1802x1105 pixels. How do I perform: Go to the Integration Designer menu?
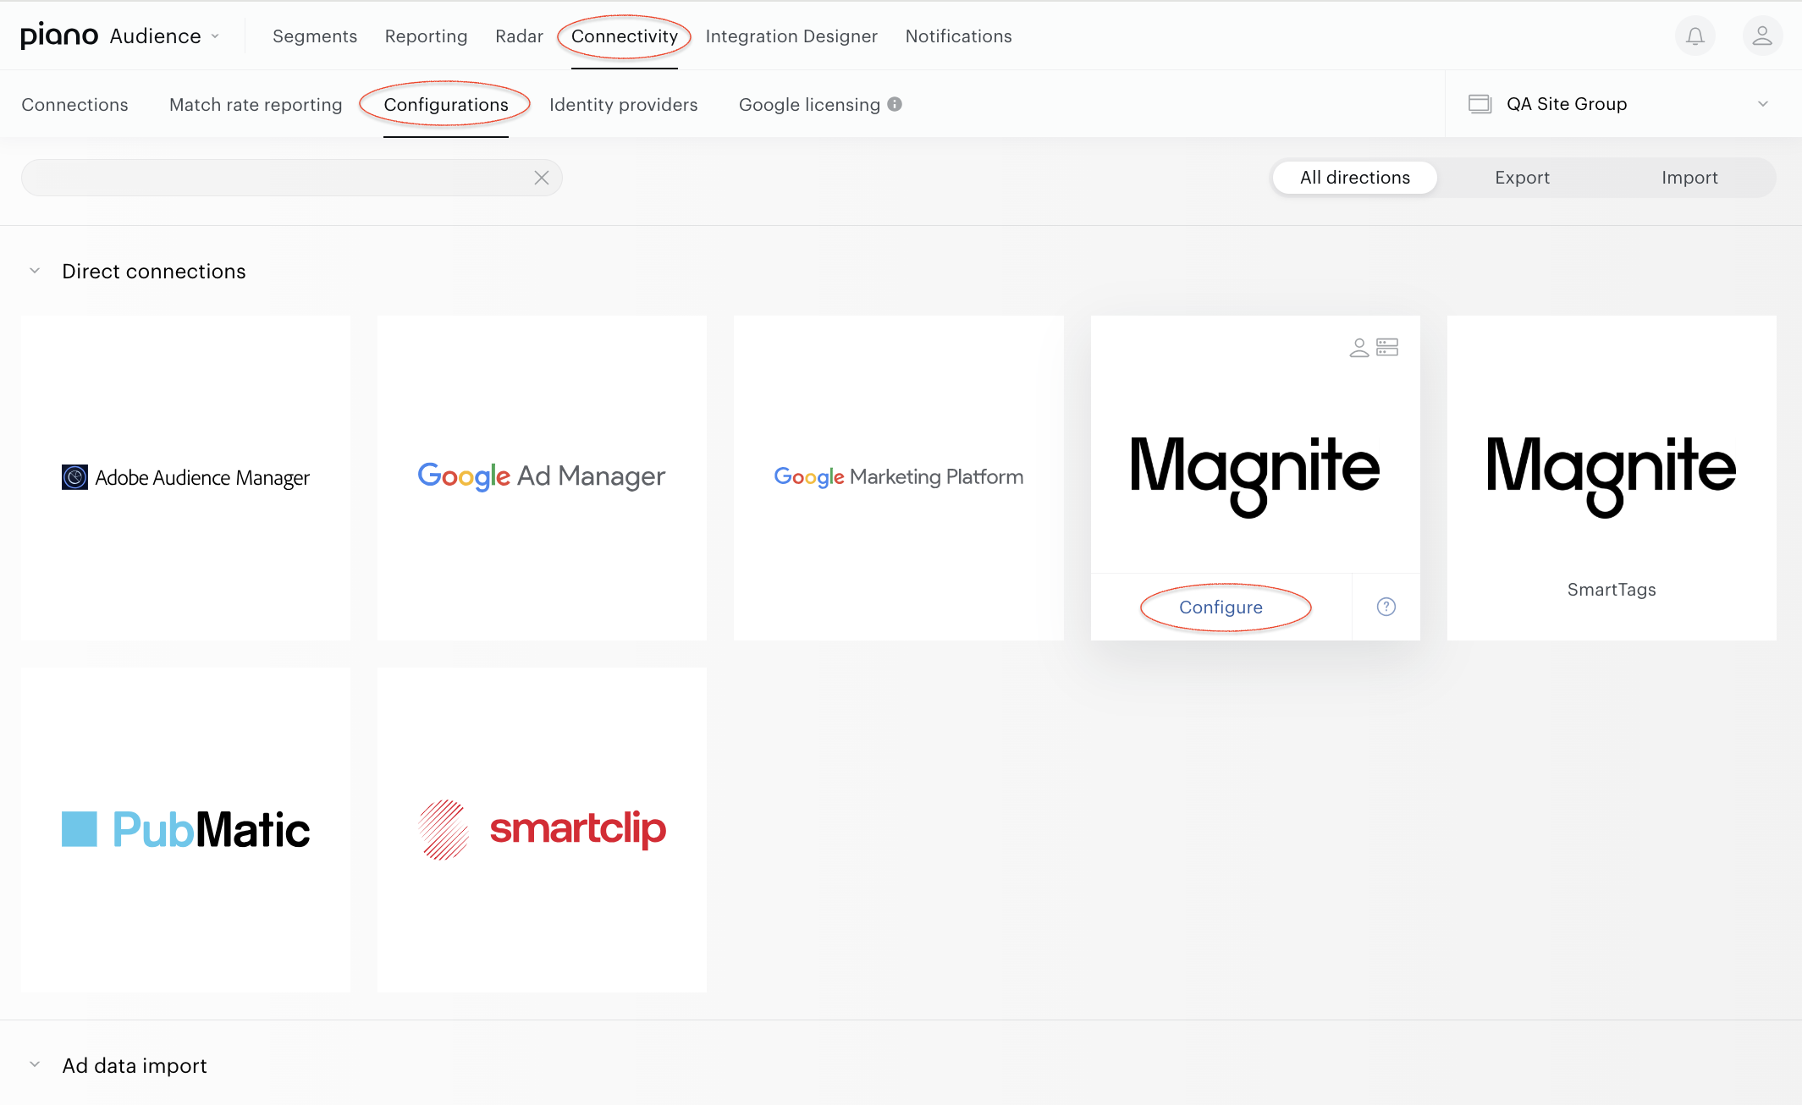click(791, 36)
